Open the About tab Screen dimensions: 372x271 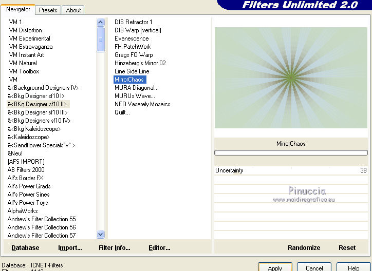[x=73, y=10]
